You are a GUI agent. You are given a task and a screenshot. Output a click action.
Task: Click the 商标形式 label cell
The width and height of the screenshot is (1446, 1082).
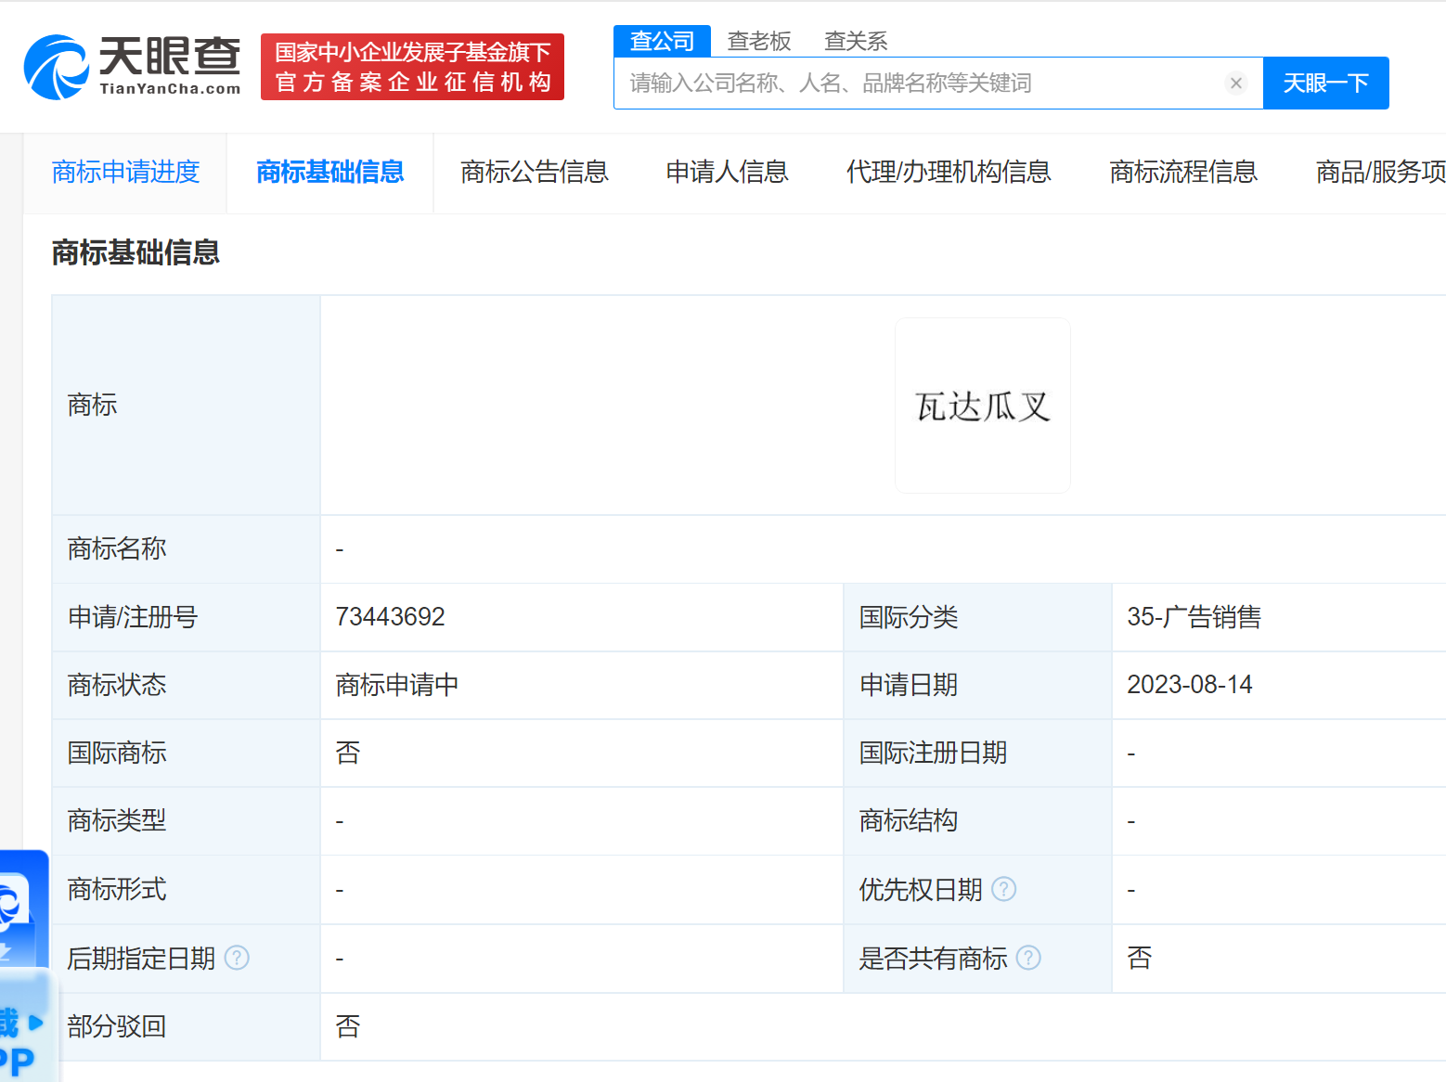pyautogui.click(x=187, y=889)
